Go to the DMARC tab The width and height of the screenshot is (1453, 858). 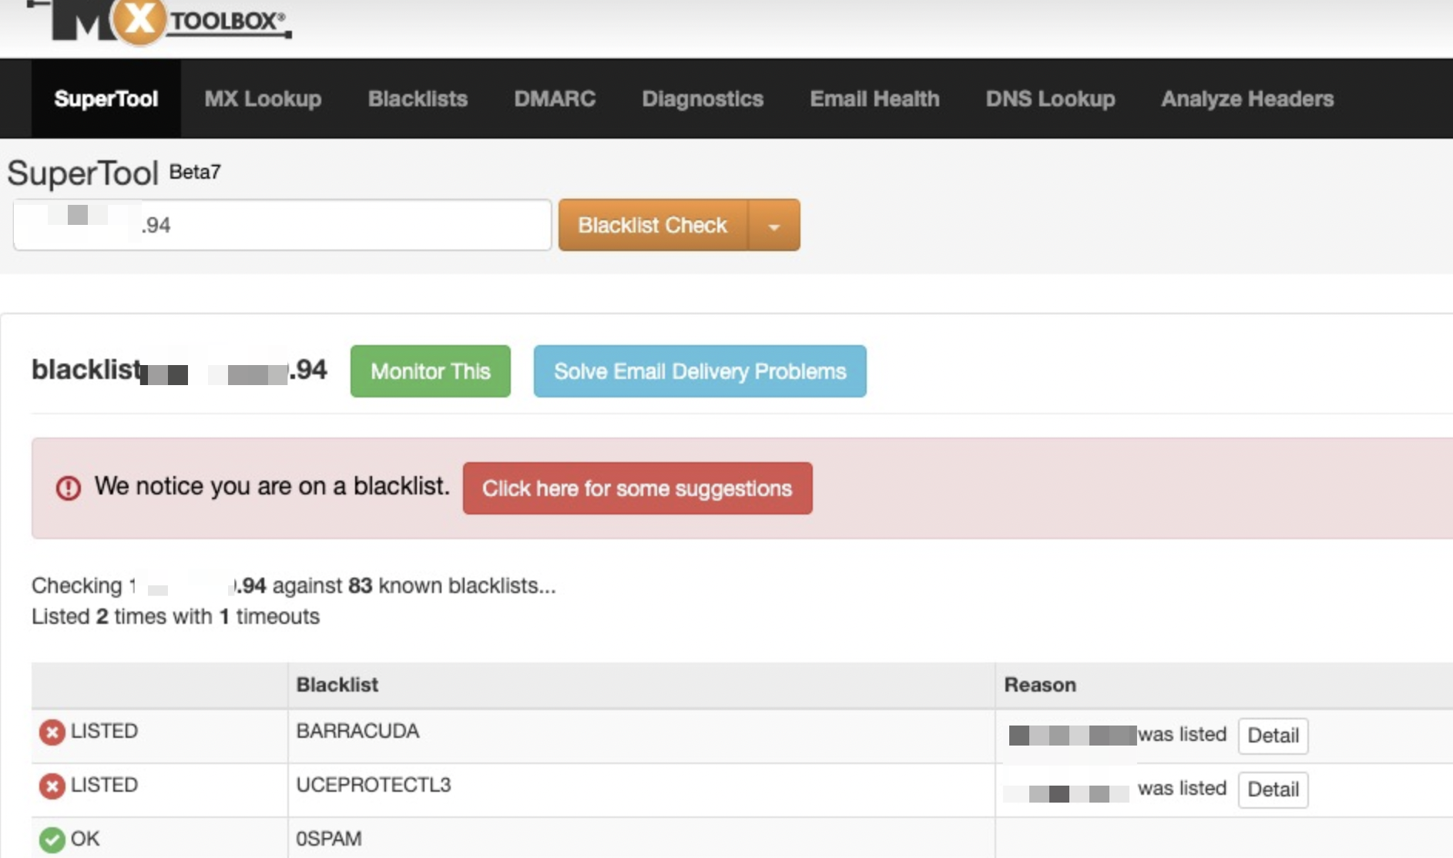coord(555,99)
